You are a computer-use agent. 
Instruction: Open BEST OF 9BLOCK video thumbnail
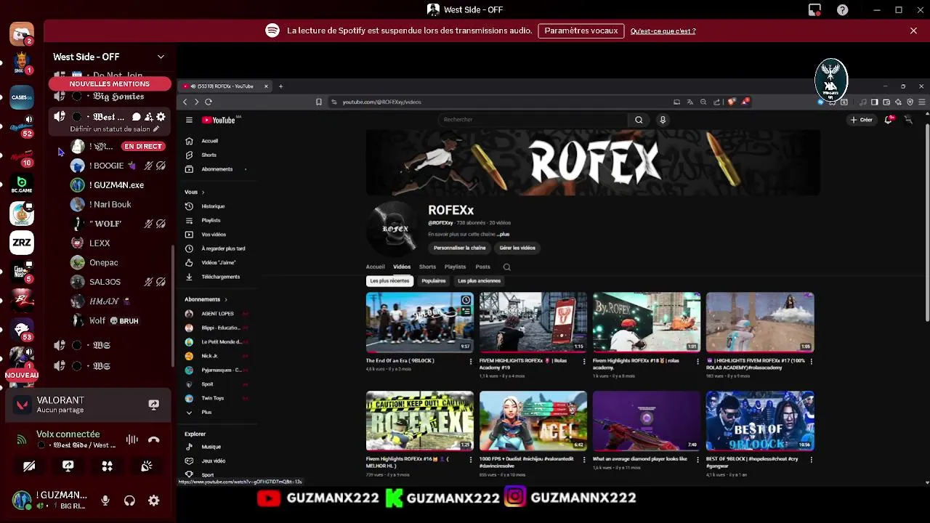pos(760,421)
